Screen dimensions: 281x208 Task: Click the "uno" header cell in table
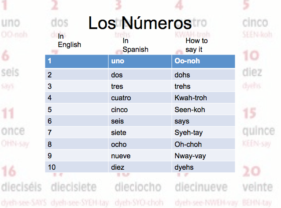[118, 61]
